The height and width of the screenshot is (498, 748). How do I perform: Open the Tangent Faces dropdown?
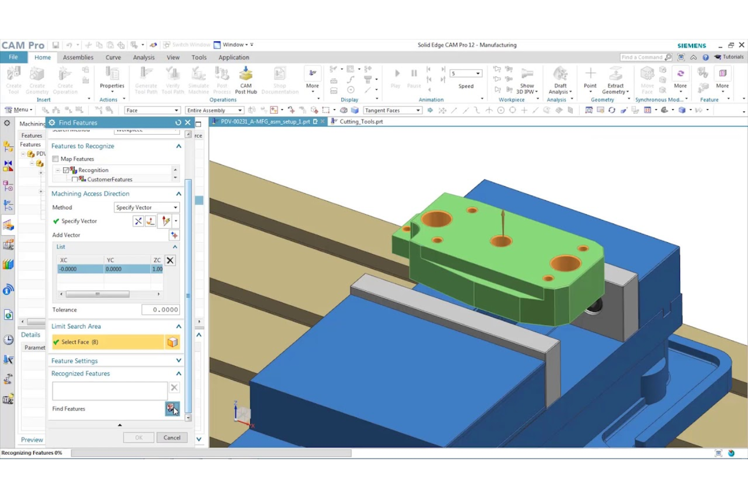(392, 110)
